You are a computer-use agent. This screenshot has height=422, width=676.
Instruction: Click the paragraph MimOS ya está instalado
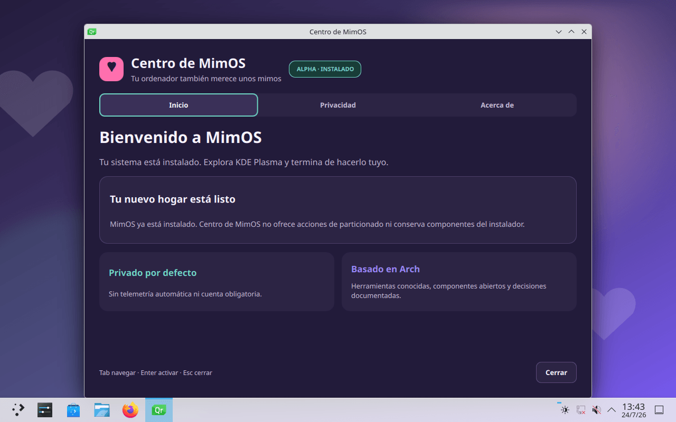(x=317, y=224)
